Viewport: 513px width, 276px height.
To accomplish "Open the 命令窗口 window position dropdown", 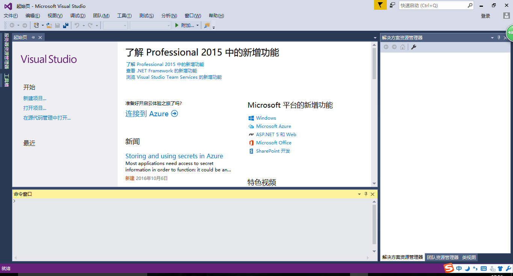I will [x=359, y=194].
